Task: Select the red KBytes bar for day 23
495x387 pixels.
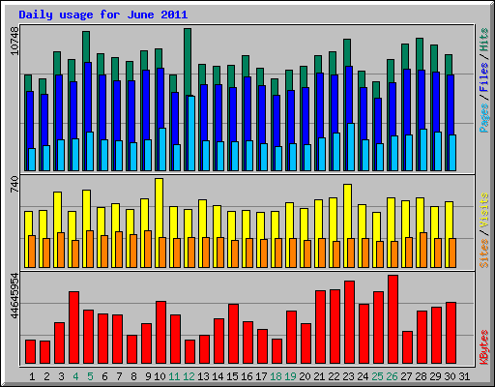Action: (349, 322)
